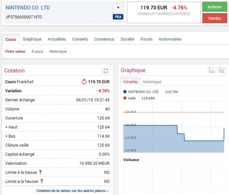The height and width of the screenshot is (195, 229).
Task: Toggle the NINTENDO CO. LTD blue legend marker
Action: (125, 92)
